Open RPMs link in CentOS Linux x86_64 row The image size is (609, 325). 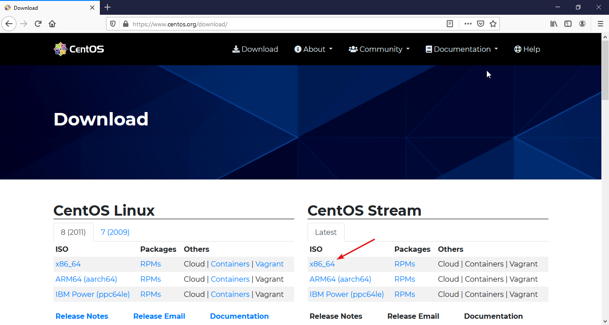pos(151,264)
